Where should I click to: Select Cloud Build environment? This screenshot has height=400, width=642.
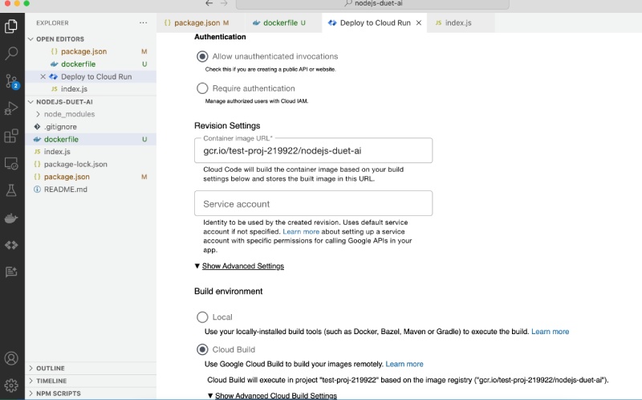point(202,349)
